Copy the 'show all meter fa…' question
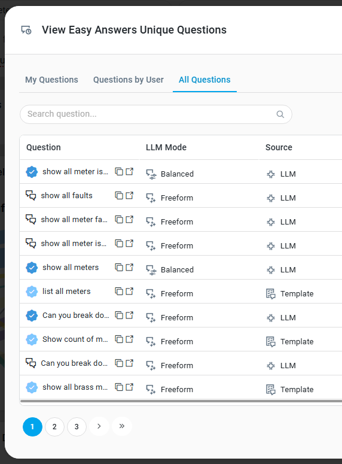 point(119,220)
